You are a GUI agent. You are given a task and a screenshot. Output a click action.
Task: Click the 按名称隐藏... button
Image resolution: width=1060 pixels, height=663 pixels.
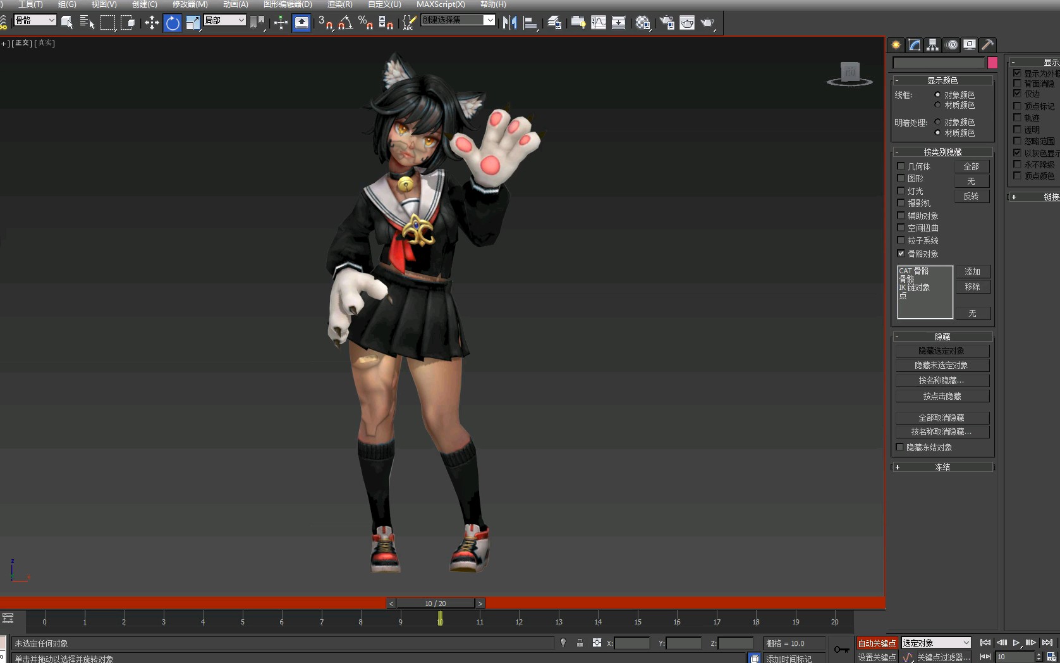(x=942, y=380)
